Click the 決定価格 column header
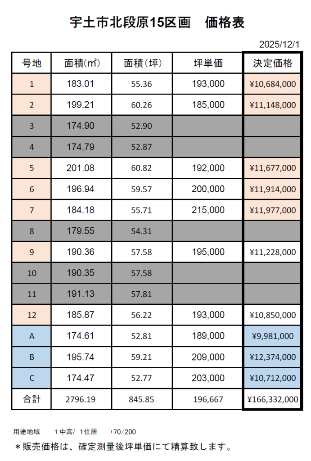This screenshot has height=461, width=311. click(x=273, y=63)
